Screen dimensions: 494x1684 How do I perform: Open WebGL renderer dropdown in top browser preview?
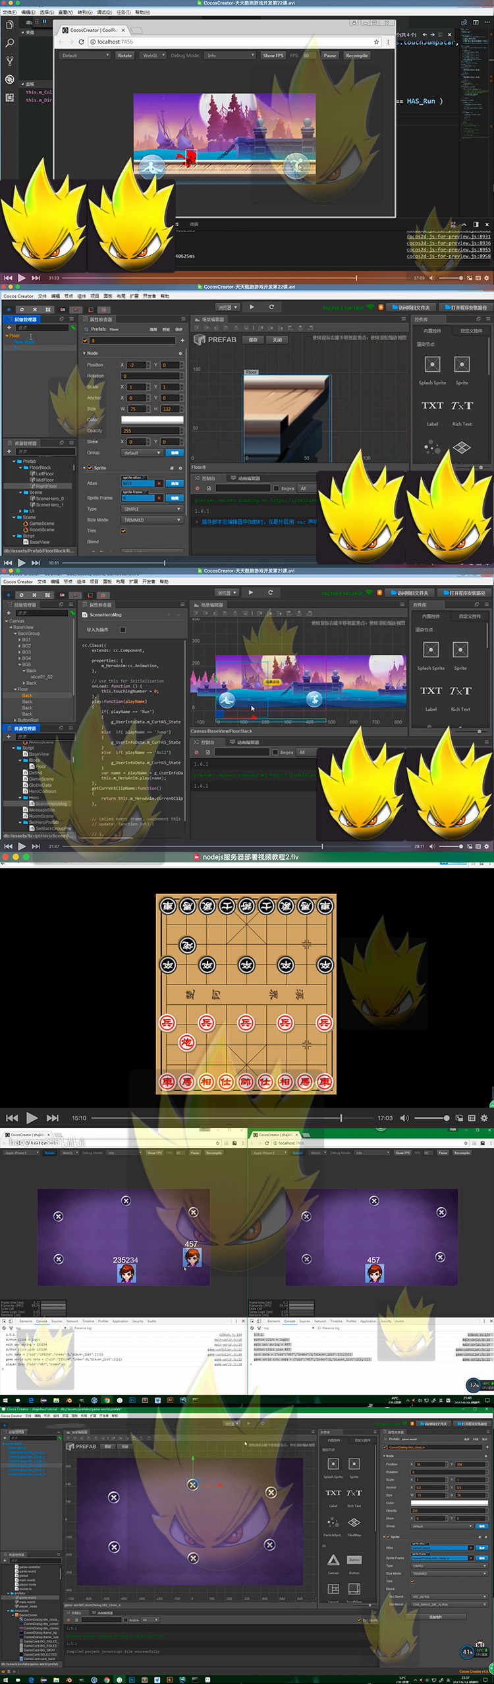(x=153, y=55)
